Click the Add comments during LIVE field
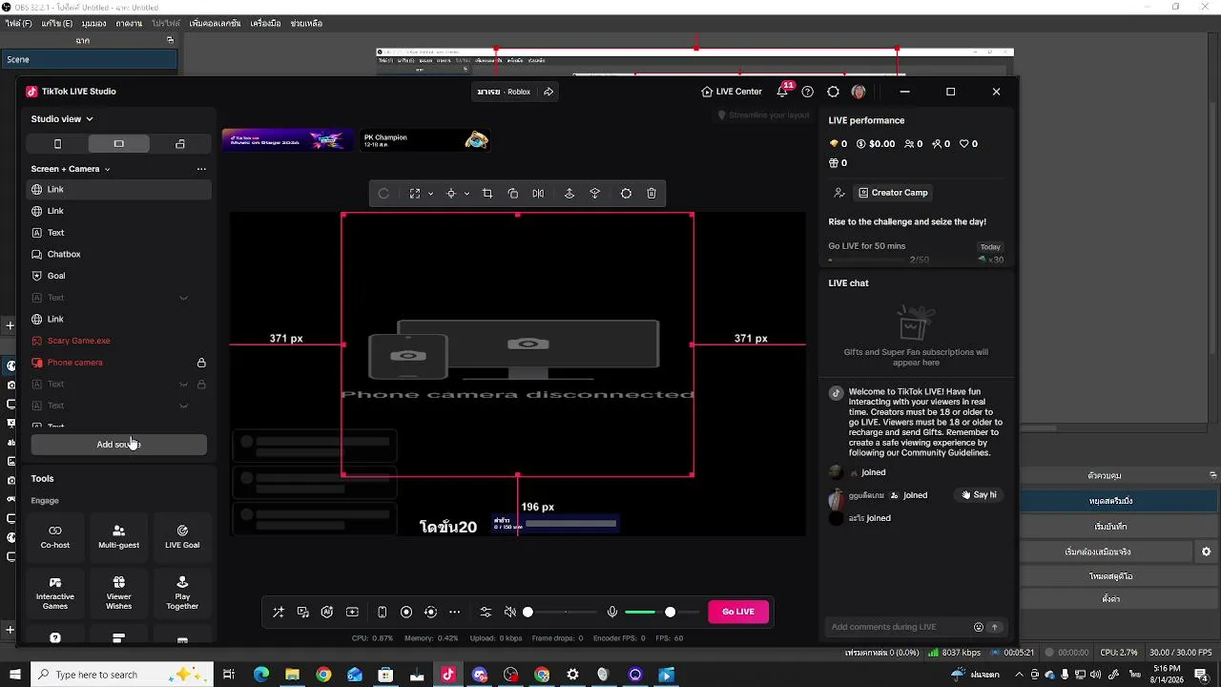Image resolution: width=1221 pixels, height=687 pixels. [897, 627]
